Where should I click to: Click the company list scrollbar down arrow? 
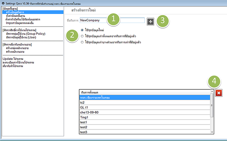[212, 132]
